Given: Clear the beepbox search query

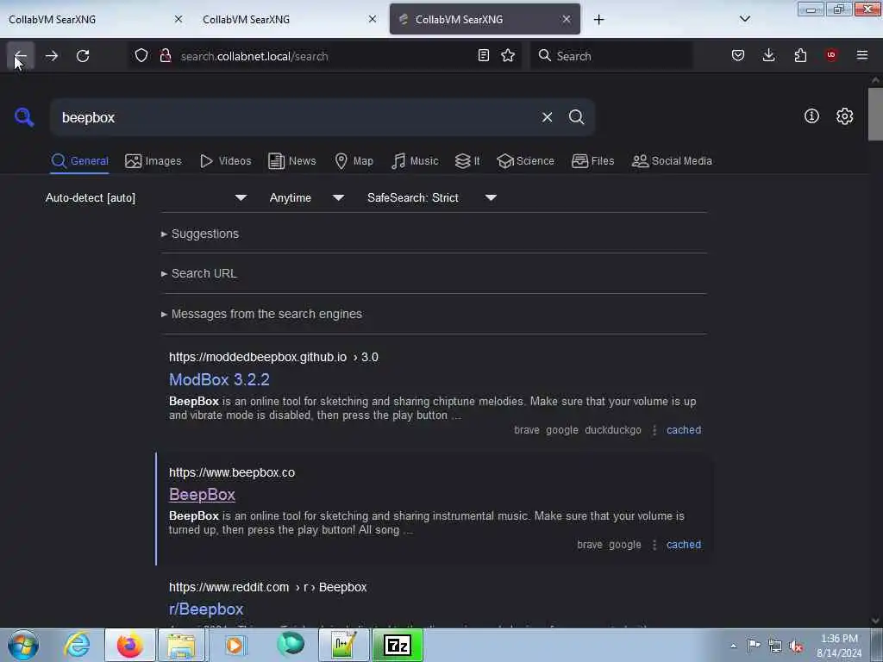Looking at the screenshot, I should 547,117.
